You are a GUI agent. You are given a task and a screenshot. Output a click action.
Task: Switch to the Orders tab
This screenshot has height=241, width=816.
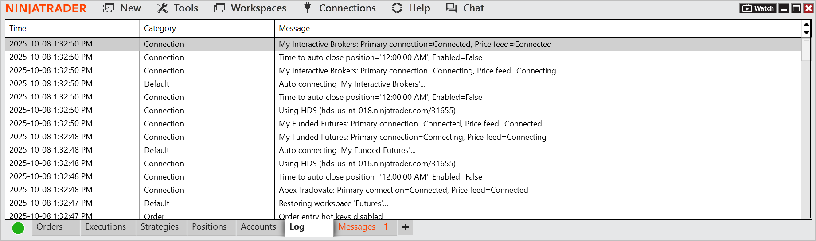(50, 227)
